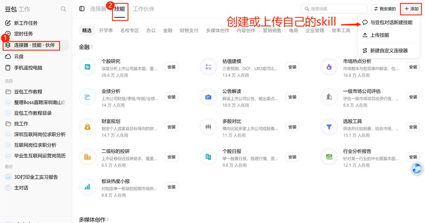Select the 金融 category filter chip

168,30
